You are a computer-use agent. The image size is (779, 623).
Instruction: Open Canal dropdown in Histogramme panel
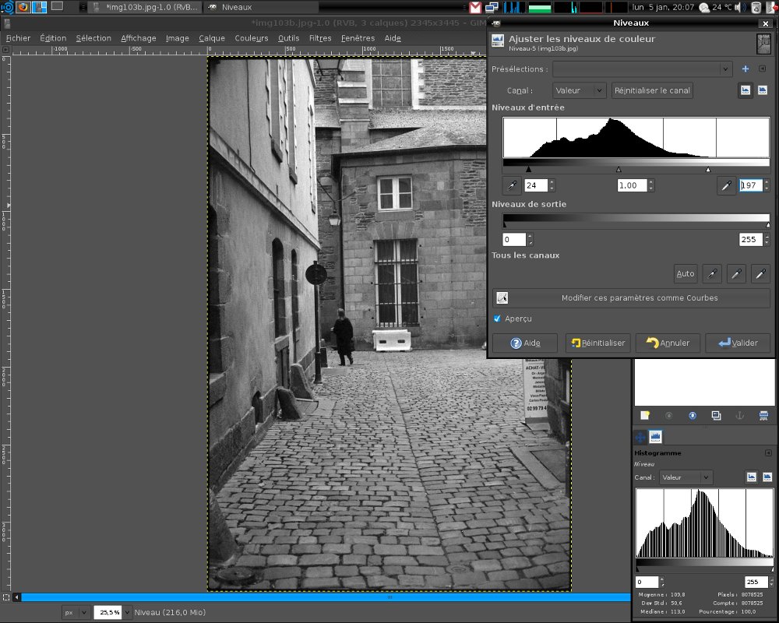tap(686, 477)
